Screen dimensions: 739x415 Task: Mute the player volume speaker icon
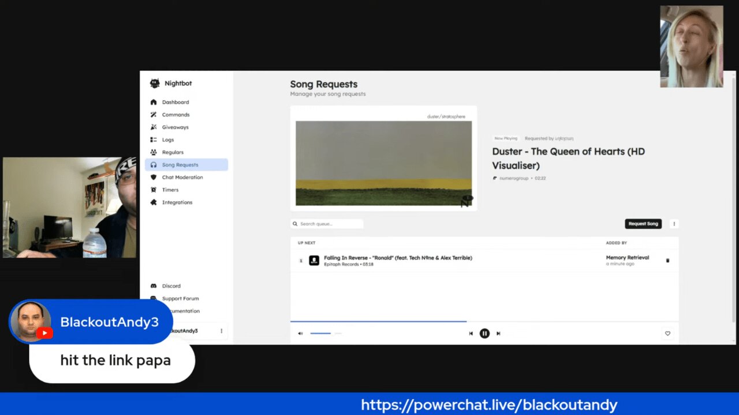tap(300, 333)
